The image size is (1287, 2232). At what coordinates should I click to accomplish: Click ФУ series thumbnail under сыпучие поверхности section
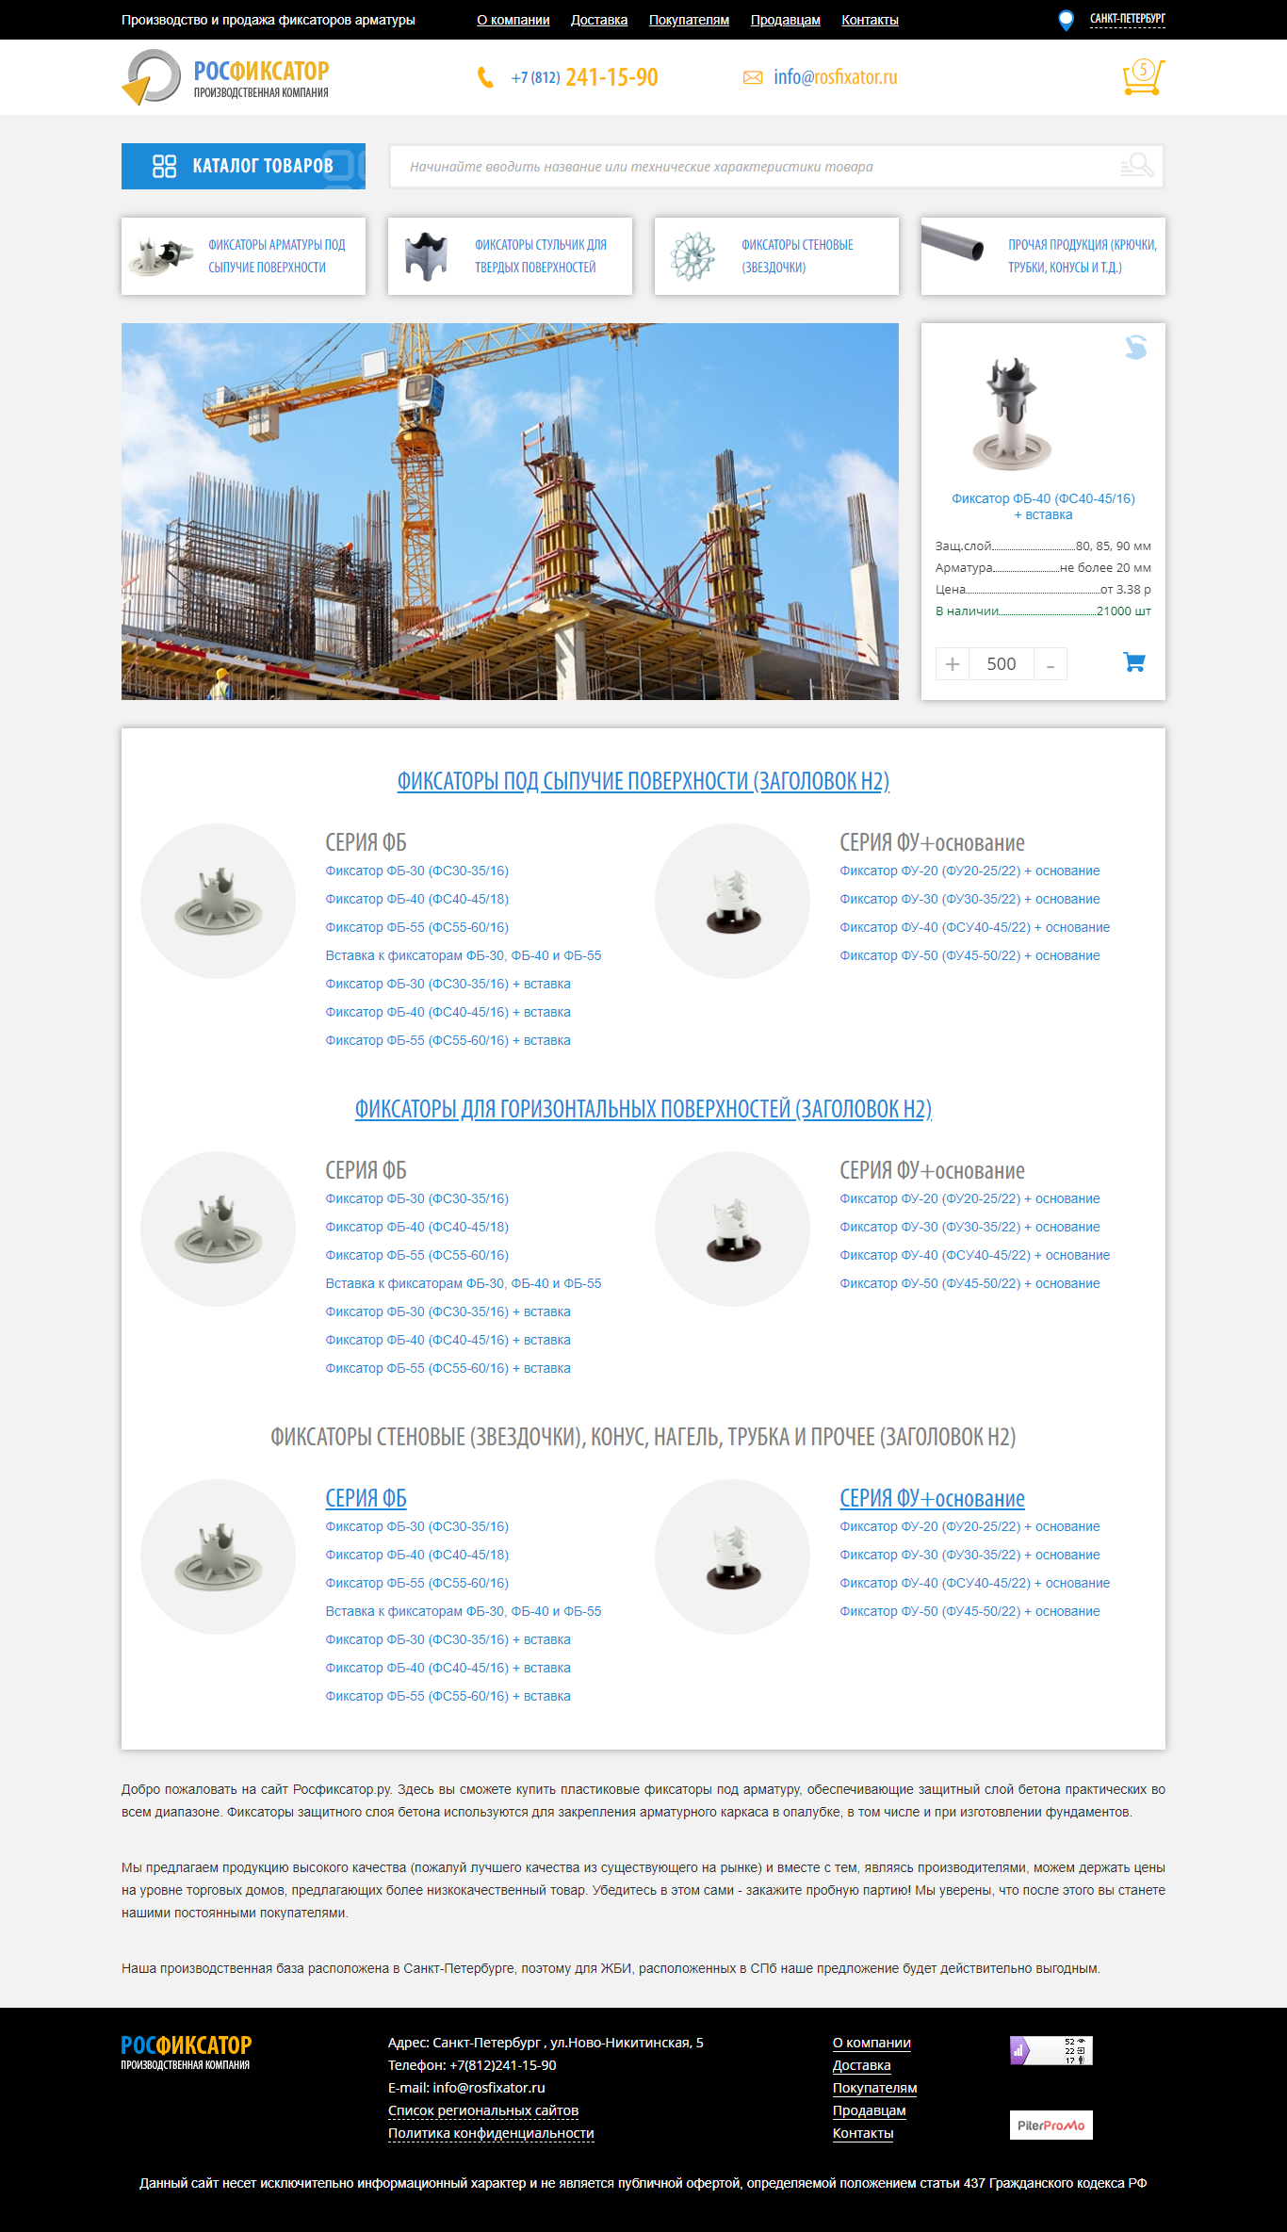click(x=732, y=902)
